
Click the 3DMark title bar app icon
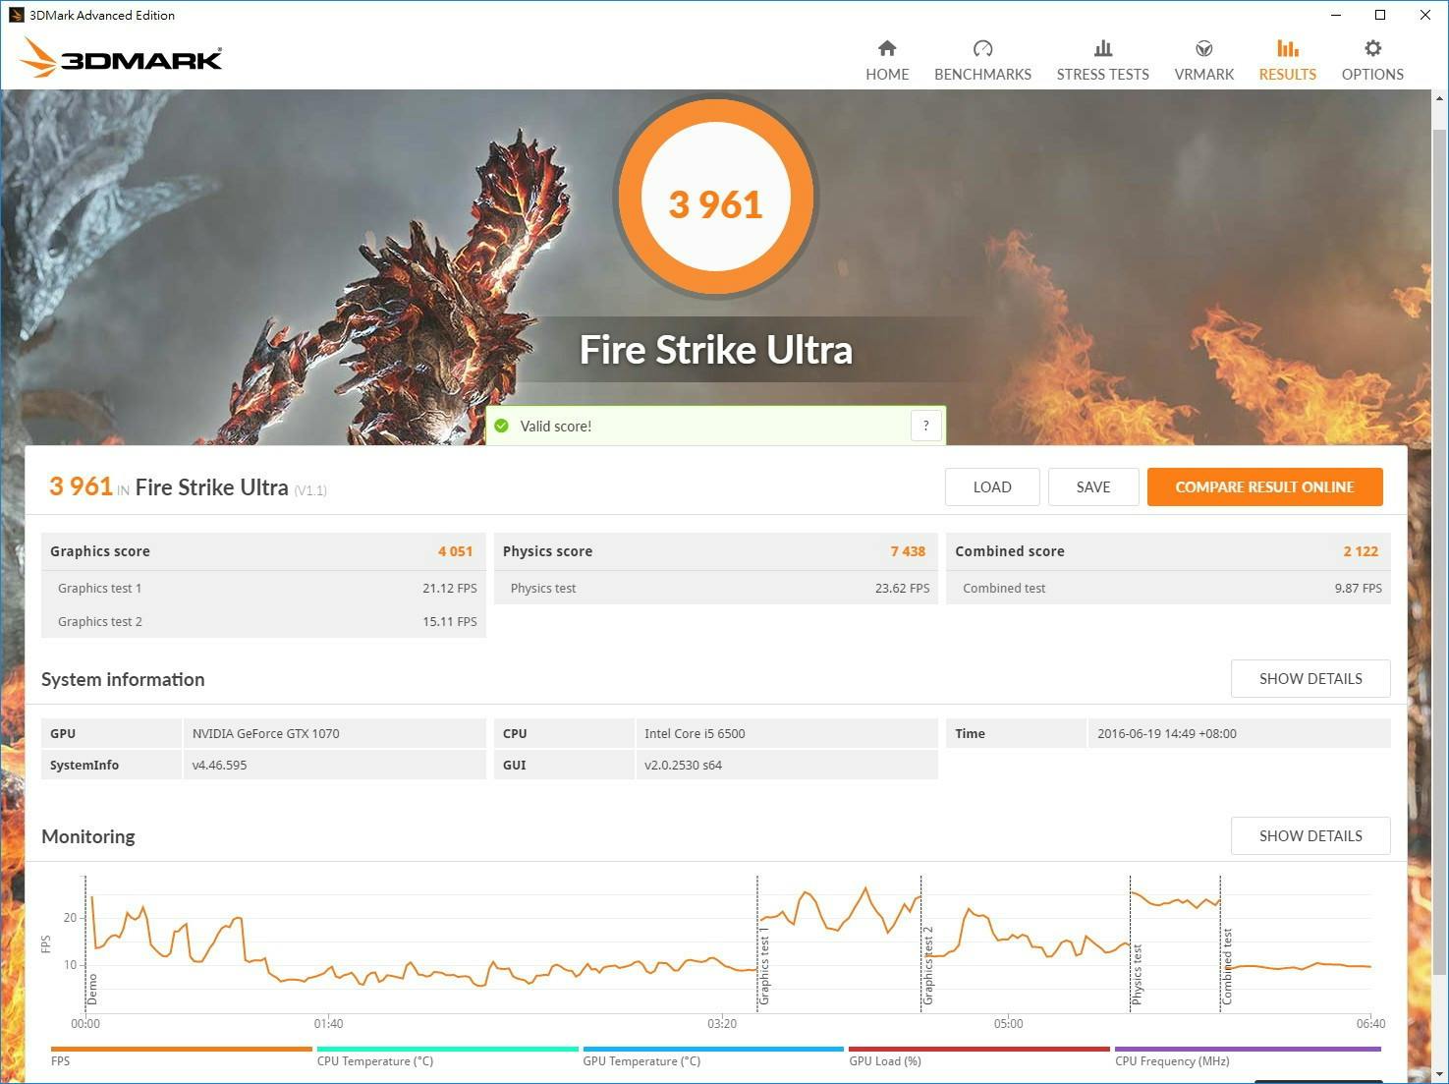coord(16,15)
